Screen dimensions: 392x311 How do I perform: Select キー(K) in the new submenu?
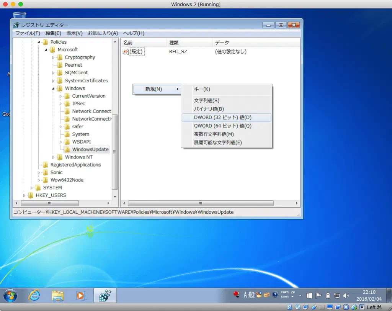(202, 89)
